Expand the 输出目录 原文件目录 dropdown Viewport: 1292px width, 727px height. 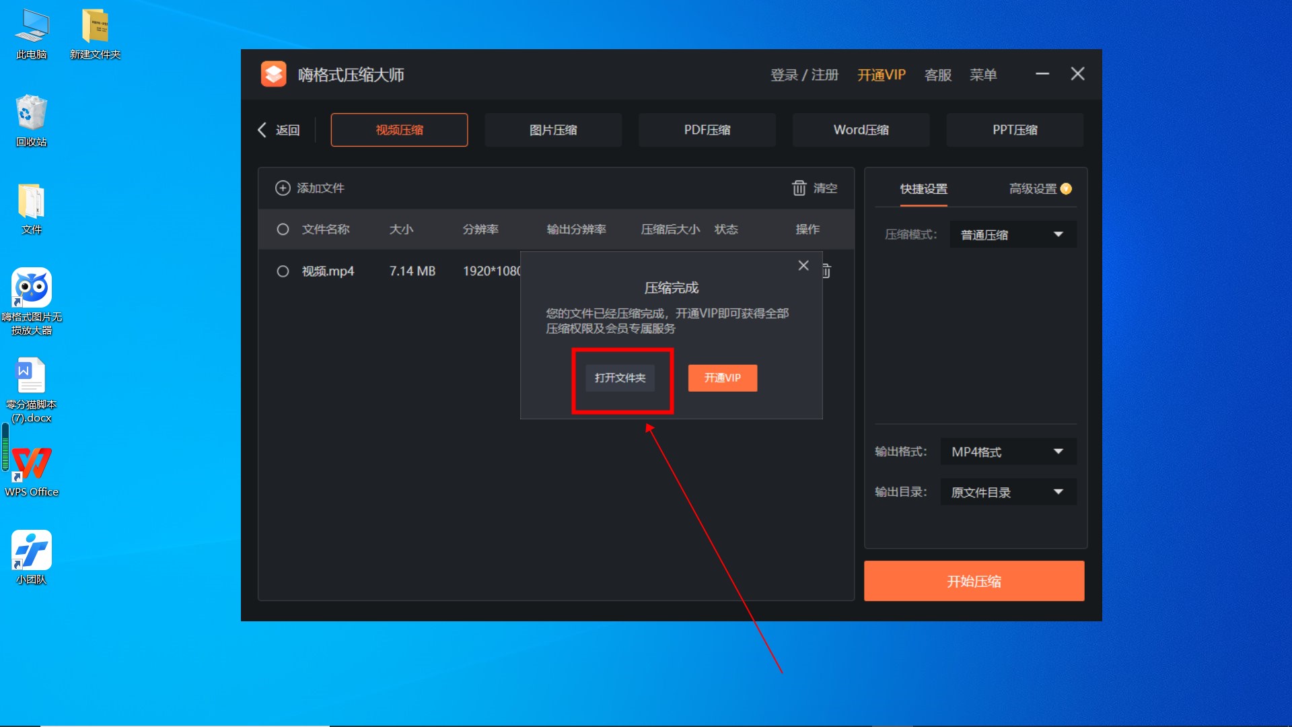point(1008,492)
